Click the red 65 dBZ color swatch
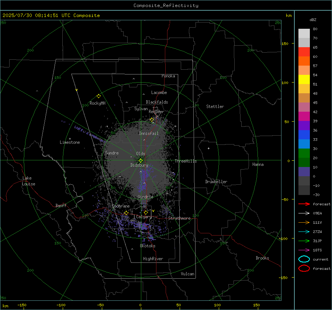Image resolution: width=332 pixels, height=310 pixels. (304, 52)
